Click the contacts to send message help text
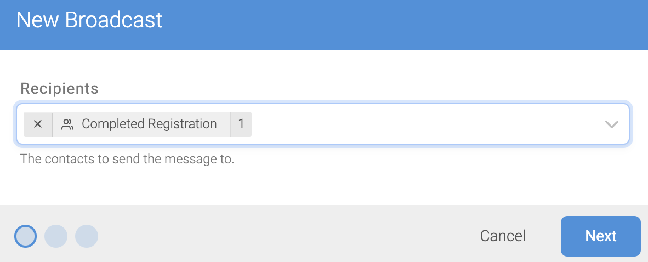This screenshot has height=262, width=648. pos(127,159)
